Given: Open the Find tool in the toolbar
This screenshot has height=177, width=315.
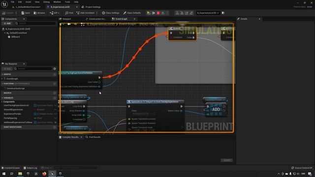Looking at the screenshot, I should (x=69, y=13).
